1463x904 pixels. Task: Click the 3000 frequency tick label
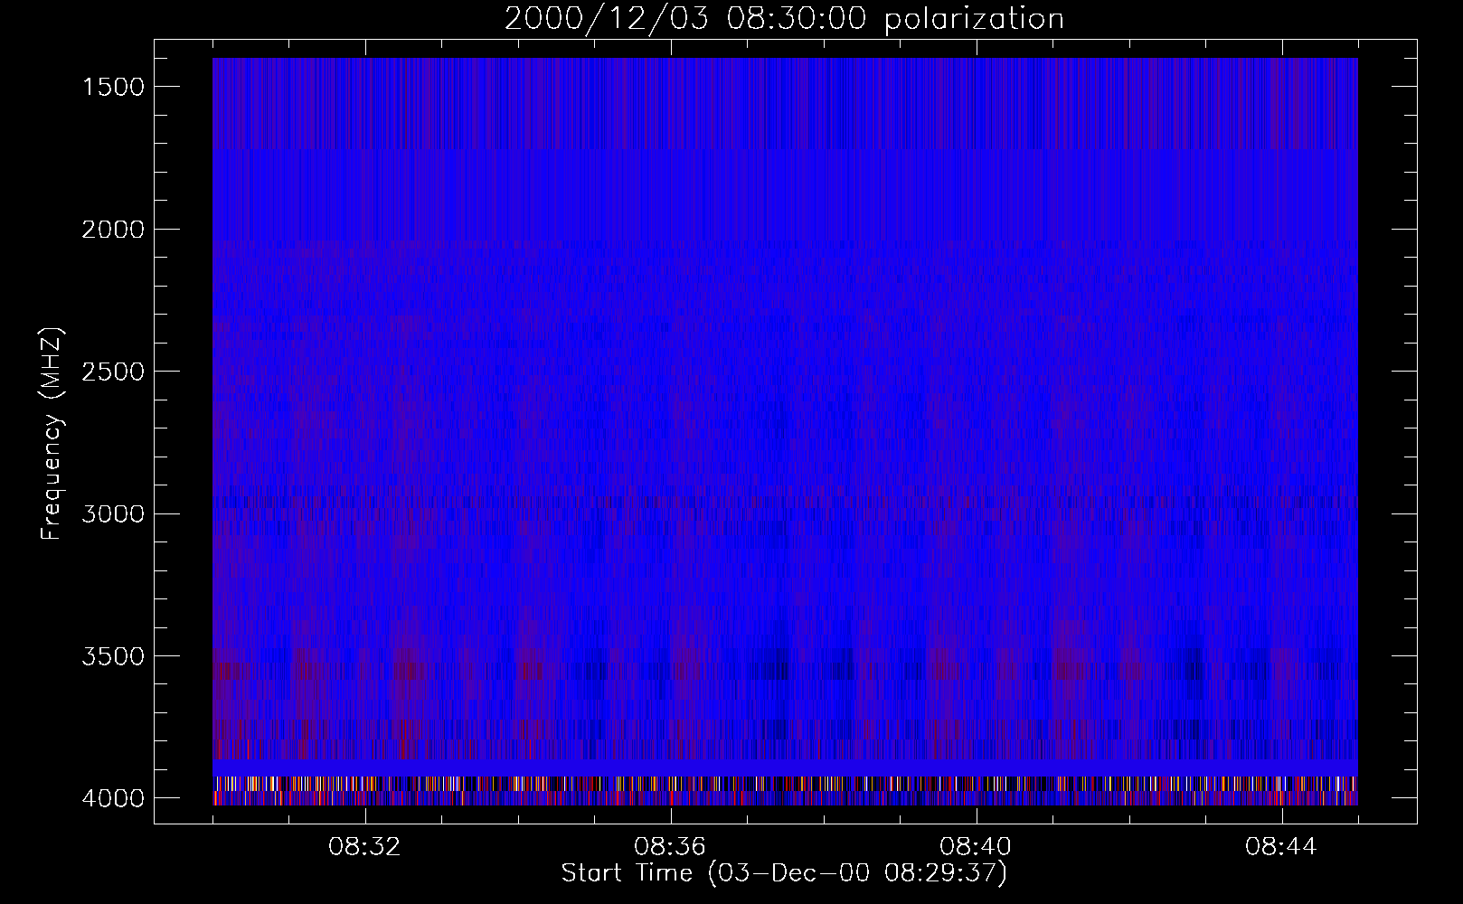pos(113,514)
